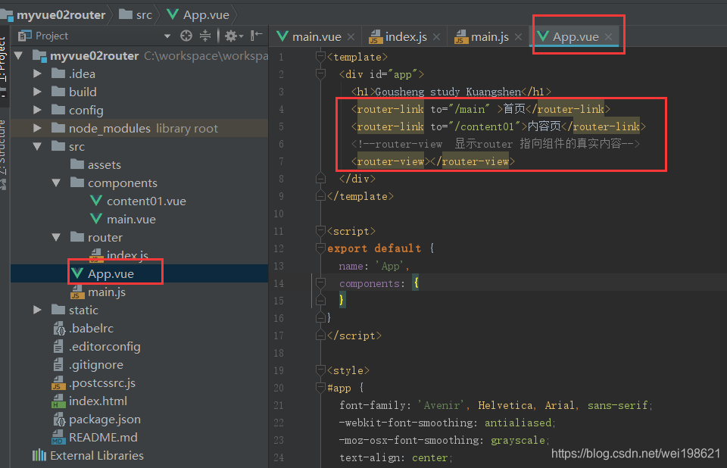727x468 pixels.
Task: Click the router-link to="/main" line
Action: tap(480, 109)
